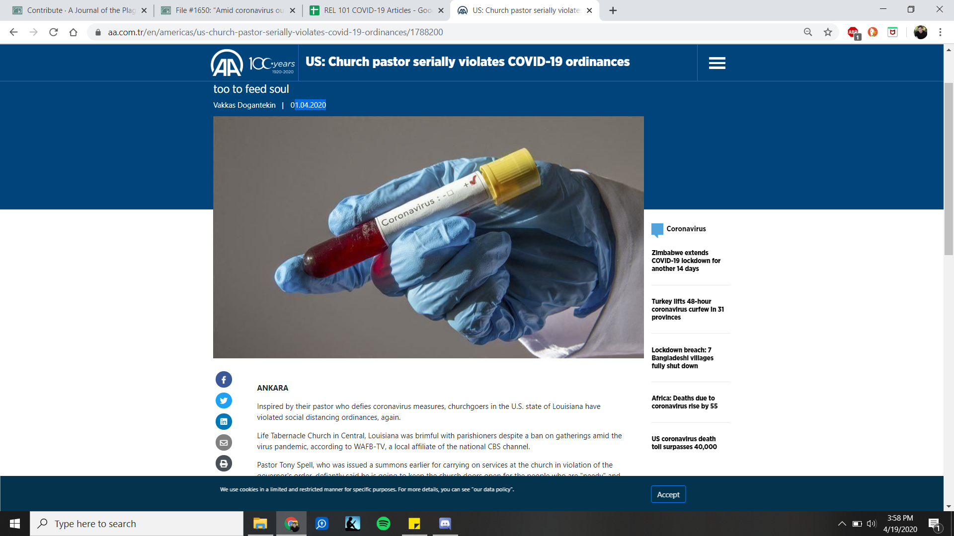Viewport: 954px width, 536px height.
Task: Share article on LinkedIn icon
Action: point(224,421)
